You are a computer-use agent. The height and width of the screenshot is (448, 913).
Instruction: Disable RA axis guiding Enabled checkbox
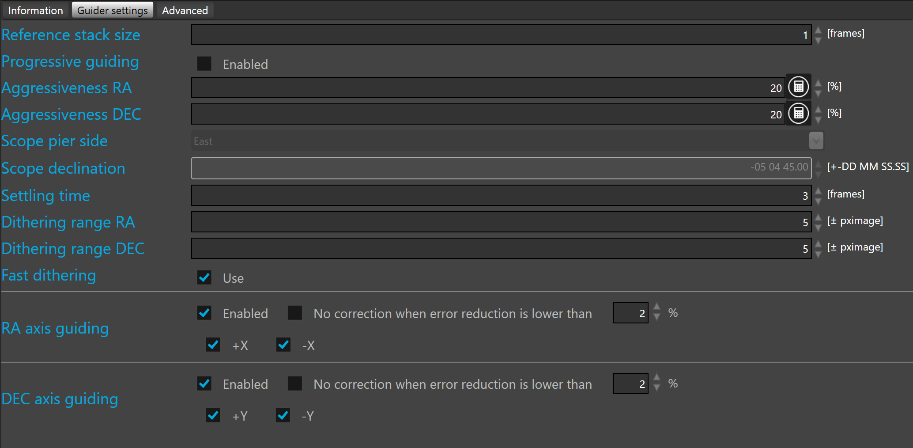pyautogui.click(x=204, y=313)
